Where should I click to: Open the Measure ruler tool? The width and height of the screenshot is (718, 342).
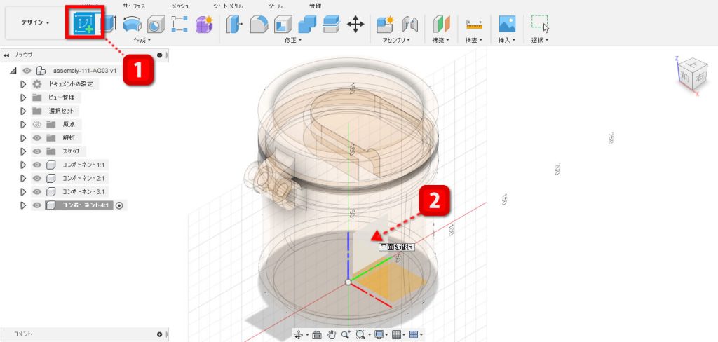(475, 25)
